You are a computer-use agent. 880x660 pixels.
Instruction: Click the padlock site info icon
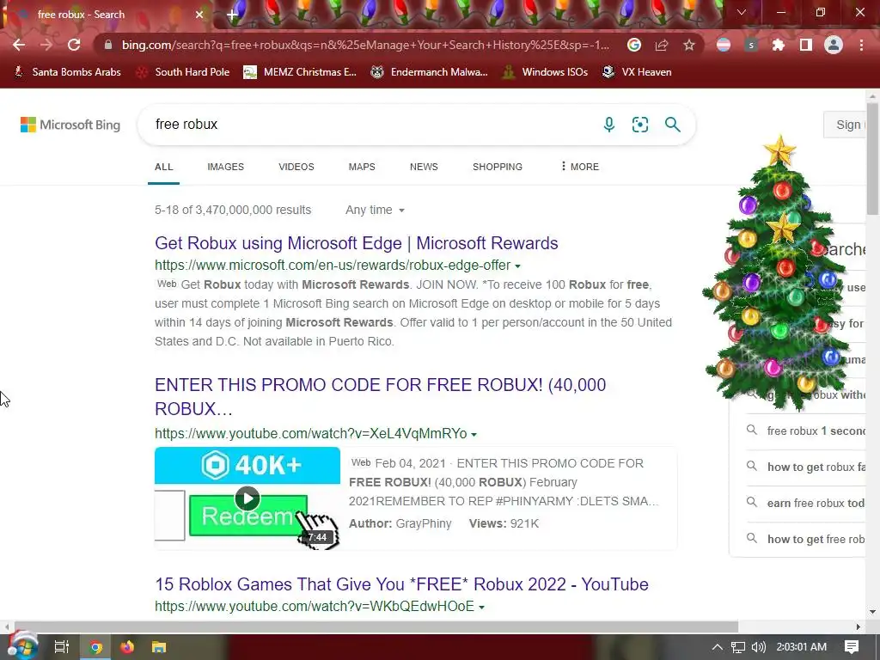click(108, 45)
